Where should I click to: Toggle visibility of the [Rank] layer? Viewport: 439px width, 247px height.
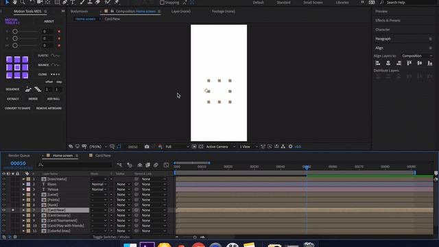pyautogui.click(x=3, y=205)
